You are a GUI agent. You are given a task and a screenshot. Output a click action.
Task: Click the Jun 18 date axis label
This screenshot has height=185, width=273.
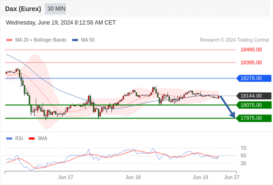[x=133, y=177]
